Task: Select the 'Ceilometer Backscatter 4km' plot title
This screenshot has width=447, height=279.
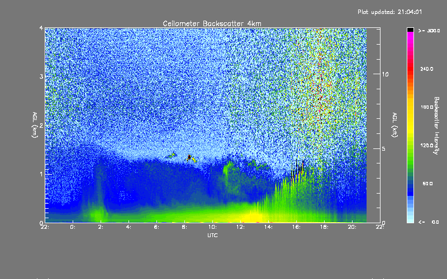Action: pyautogui.click(x=212, y=23)
